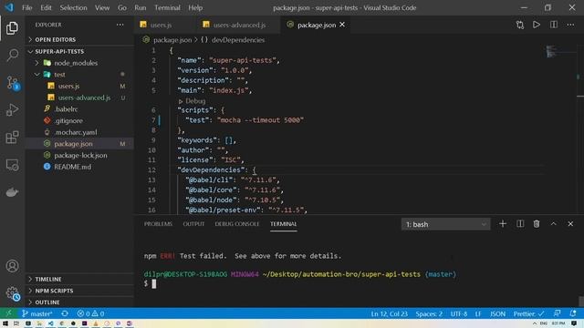Open the Terminal menu
Image resolution: width=584 pixels, height=328 pixels.
pos(167,7)
